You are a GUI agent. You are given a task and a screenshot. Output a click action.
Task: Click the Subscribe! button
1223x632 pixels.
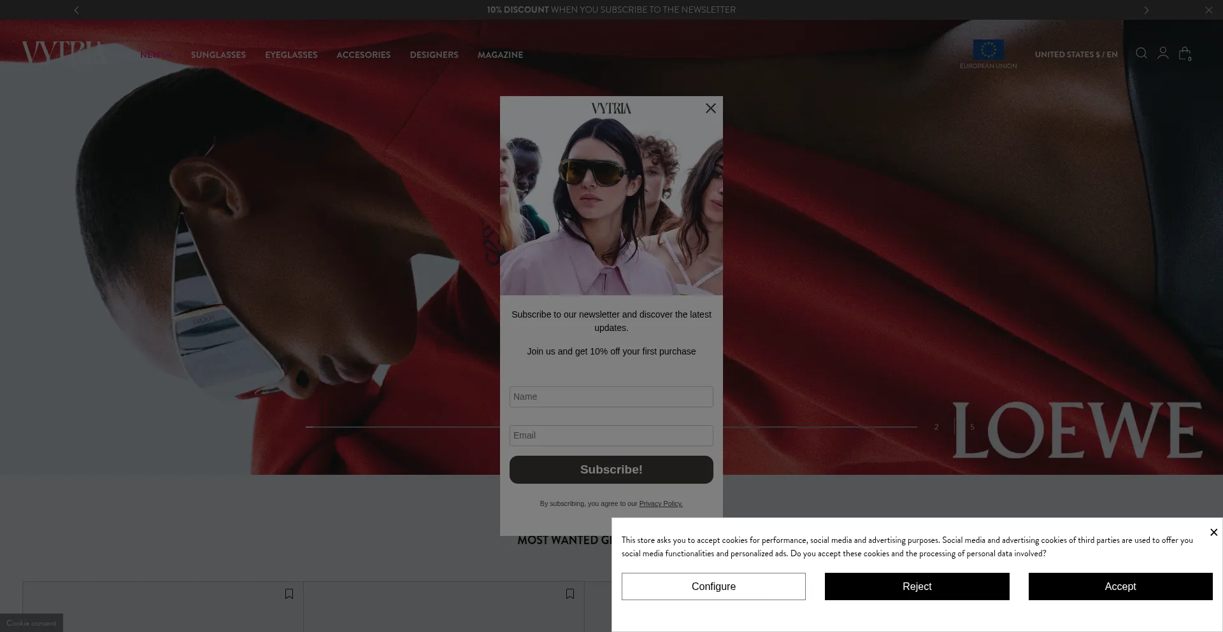[611, 470]
